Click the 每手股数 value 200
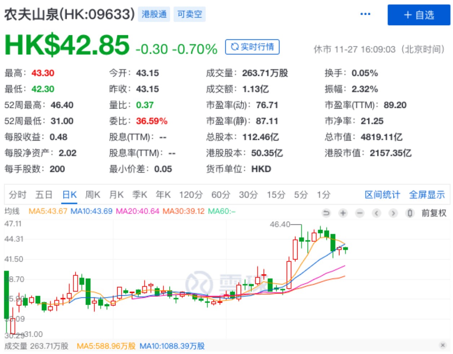The width and height of the screenshot is (453, 354). (57, 169)
